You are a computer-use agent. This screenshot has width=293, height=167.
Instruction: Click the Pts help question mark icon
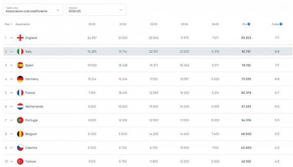249,24
